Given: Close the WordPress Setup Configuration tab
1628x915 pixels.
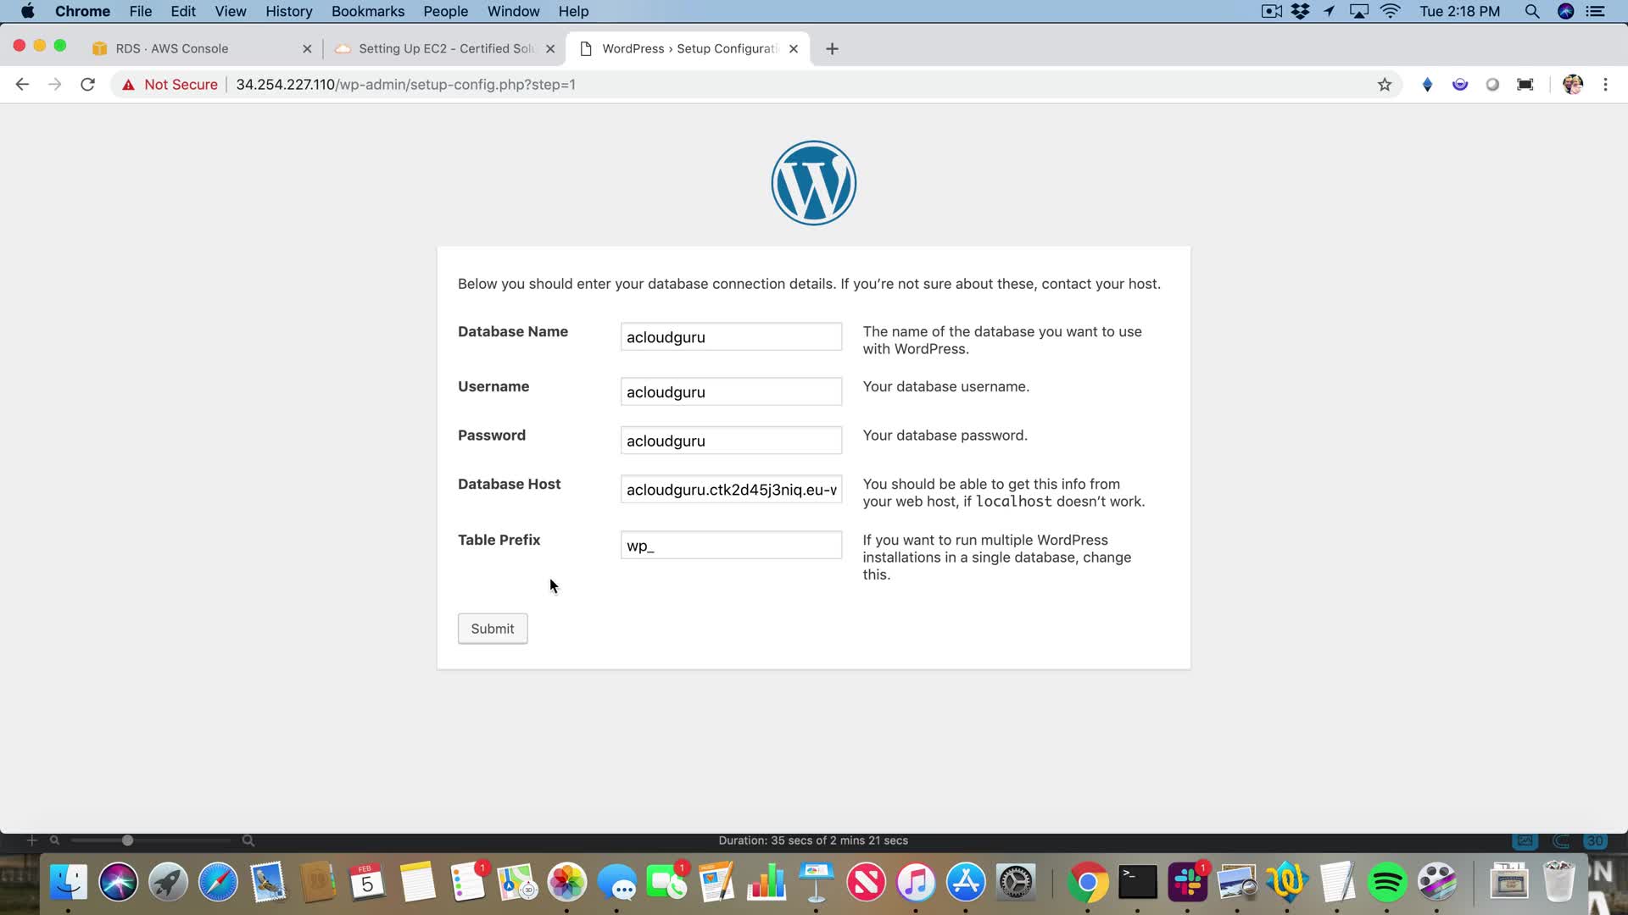Looking at the screenshot, I should [794, 49].
